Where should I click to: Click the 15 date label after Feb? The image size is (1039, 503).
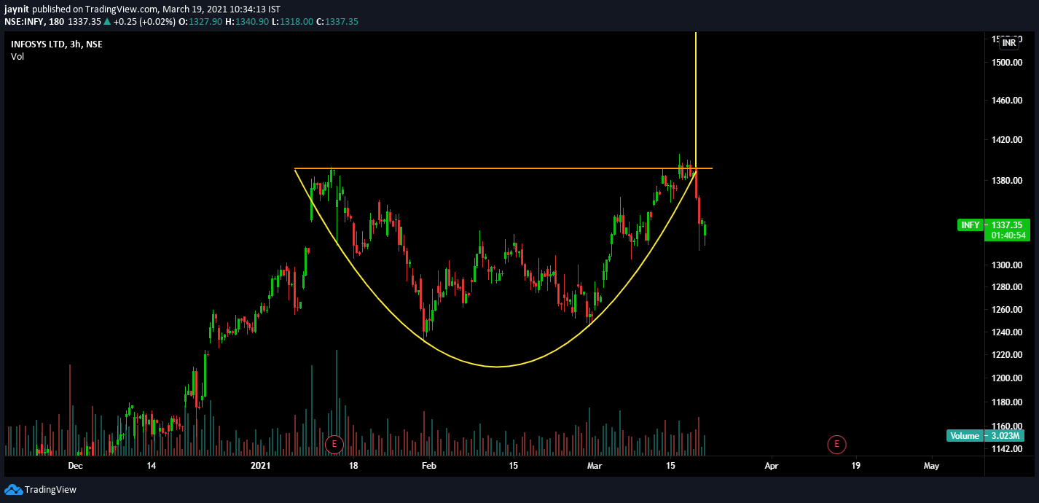(513, 465)
